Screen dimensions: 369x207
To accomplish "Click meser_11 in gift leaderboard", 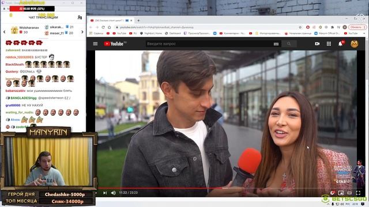I will pyautogui.click(x=57, y=33).
